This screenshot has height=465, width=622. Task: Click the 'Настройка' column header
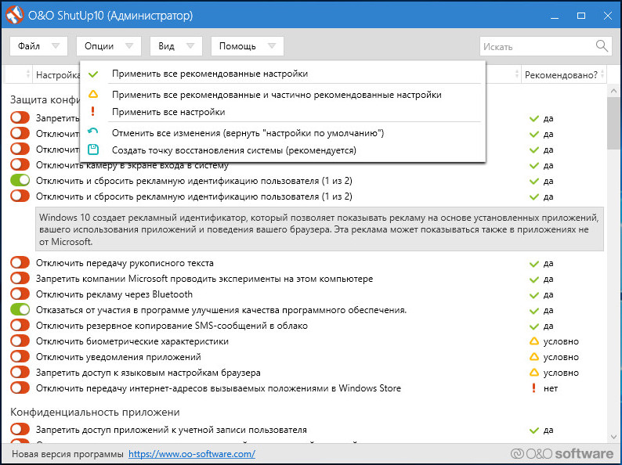(x=58, y=75)
